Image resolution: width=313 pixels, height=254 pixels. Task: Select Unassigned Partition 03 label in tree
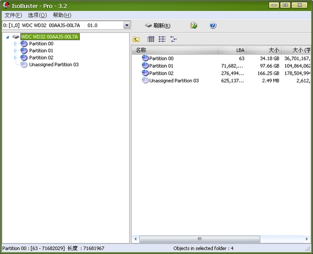coord(54,65)
